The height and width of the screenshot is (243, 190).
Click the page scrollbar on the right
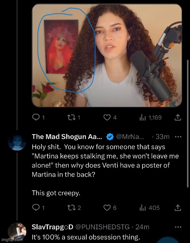point(188,124)
